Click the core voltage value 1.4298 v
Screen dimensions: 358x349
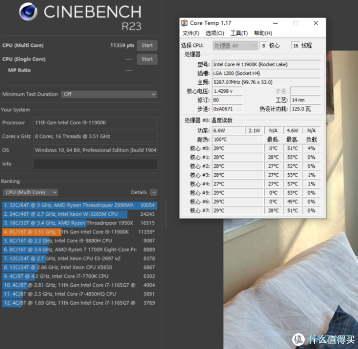tap(227, 91)
